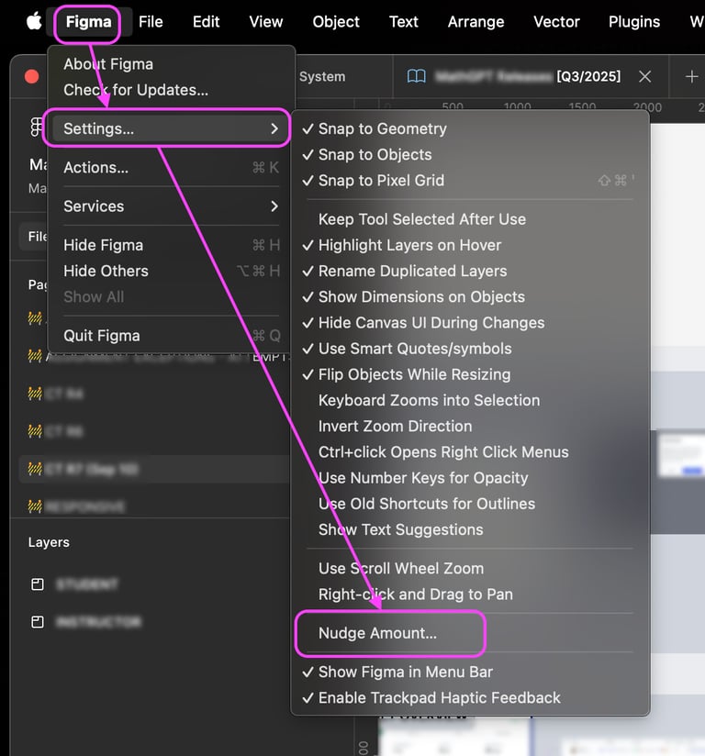
Task: Close the [Q3/2025] file tab
Action: pyautogui.click(x=644, y=76)
